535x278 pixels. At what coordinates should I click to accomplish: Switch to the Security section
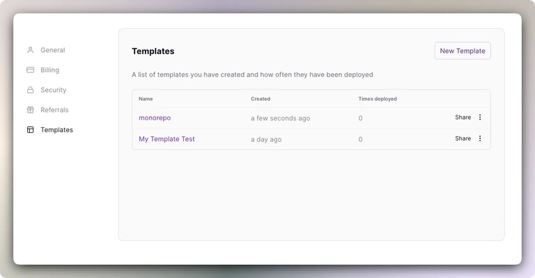point(54,90)
